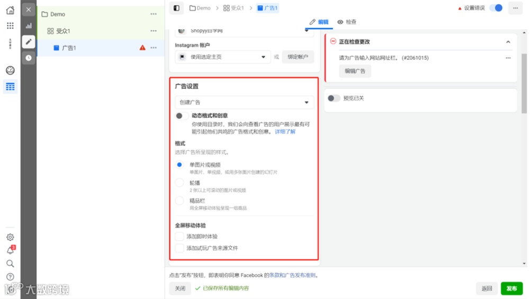Close the editing panel with X icon
The image size is (531, 299).
tap(29, 10)
